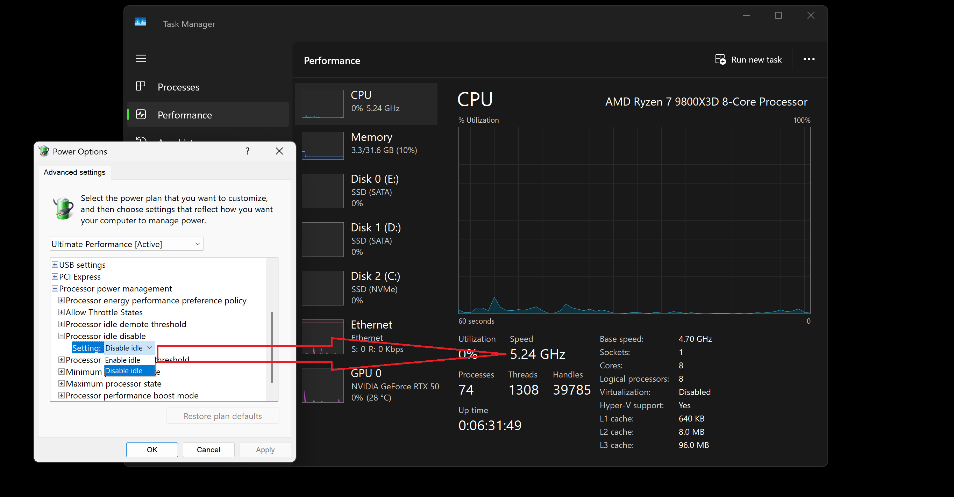Click the Threads count 1308
Viewport: 954px width, 497px height.
click(x=523, y=390)
